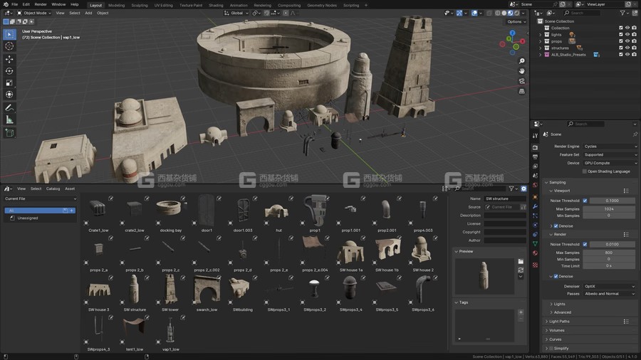The image size is (641, 360).
Task: Click the zoom magnifier viewport gizmo
Action: point(522,61)
